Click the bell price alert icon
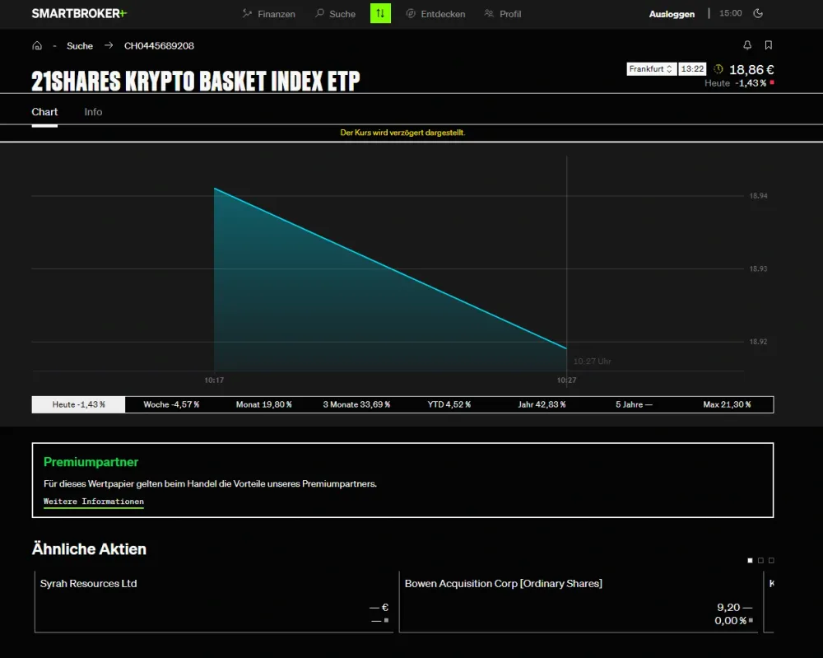This screenshot has height=658, width=823. point(747,45)
